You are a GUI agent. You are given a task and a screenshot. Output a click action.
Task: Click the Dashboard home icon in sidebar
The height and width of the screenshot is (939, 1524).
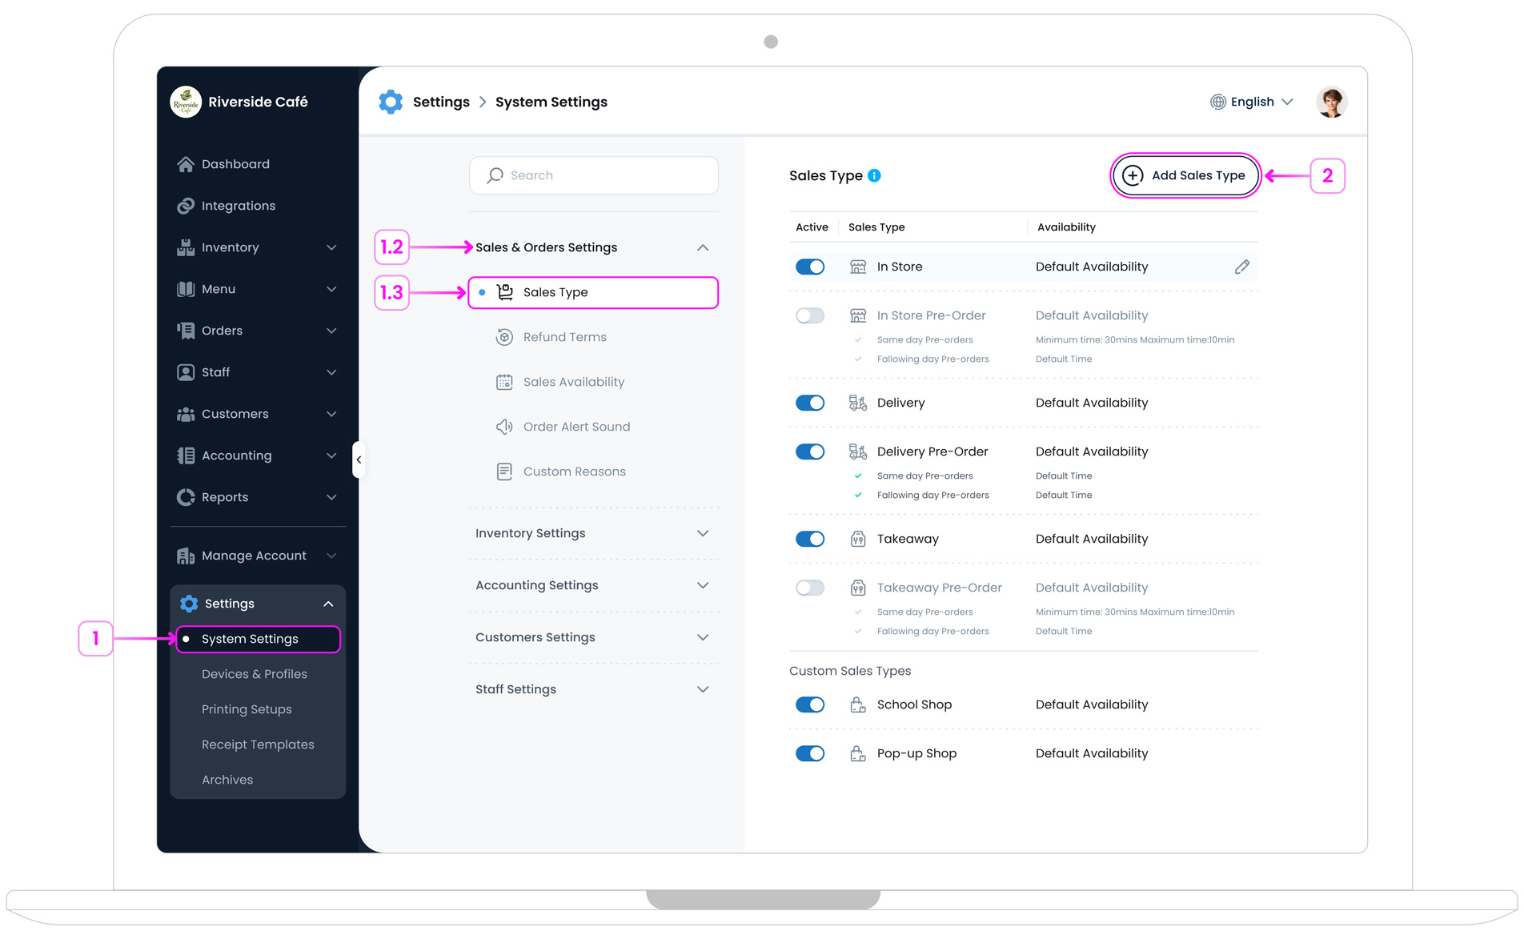pos(186,164)
